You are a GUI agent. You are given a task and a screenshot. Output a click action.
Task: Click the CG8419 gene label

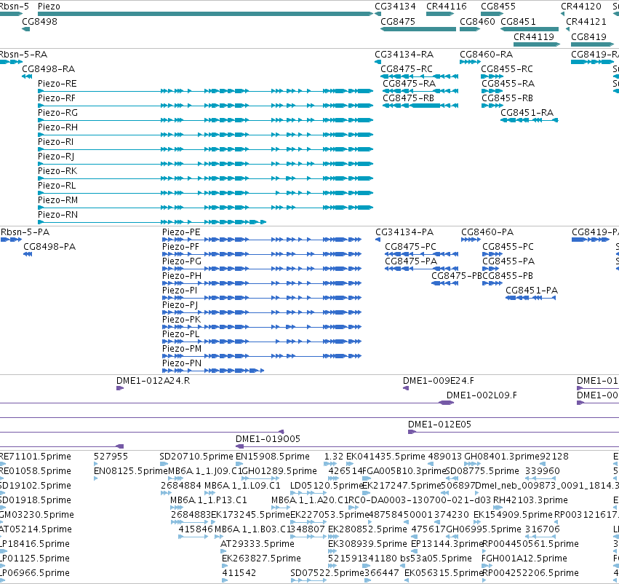(588, 36)
